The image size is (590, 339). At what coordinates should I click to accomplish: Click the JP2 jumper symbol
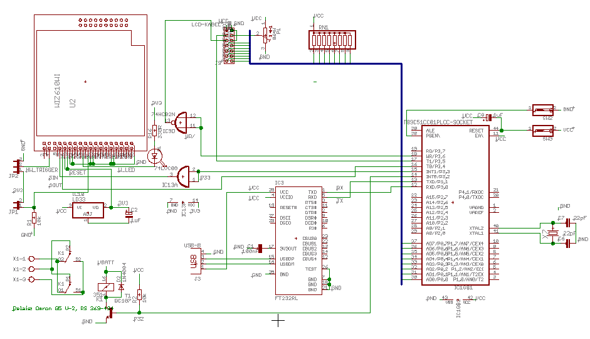(18, 166)
